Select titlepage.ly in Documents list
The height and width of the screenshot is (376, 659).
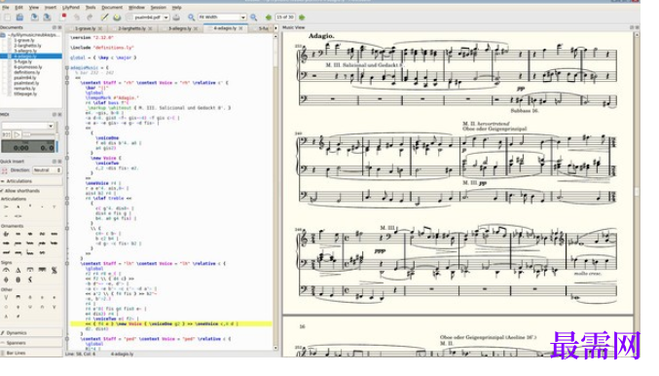(25, 94)
